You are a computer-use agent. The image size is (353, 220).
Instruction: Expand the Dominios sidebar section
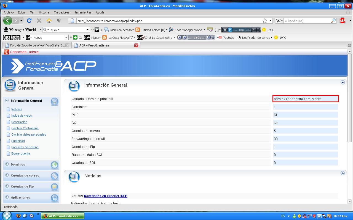[31, 164]
